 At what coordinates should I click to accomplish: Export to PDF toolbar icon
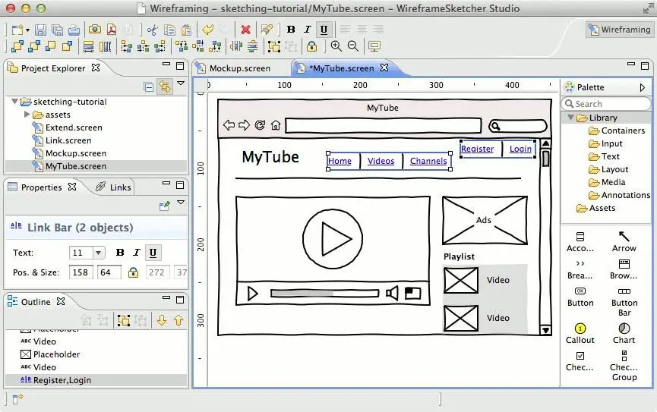coord(112,30)
